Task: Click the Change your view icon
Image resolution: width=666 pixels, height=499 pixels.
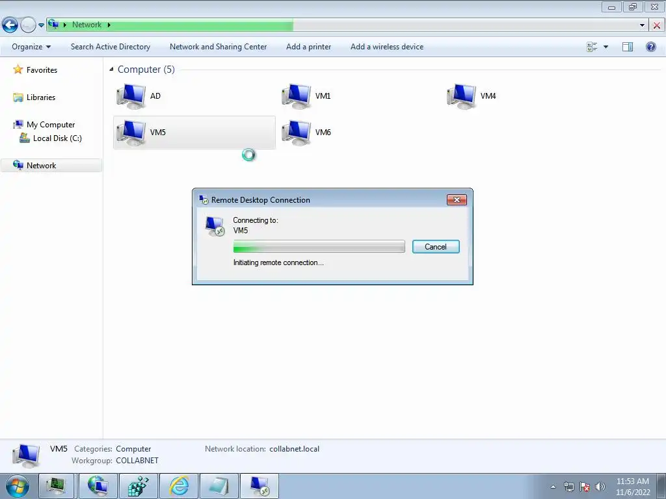Action: [592, 47]
